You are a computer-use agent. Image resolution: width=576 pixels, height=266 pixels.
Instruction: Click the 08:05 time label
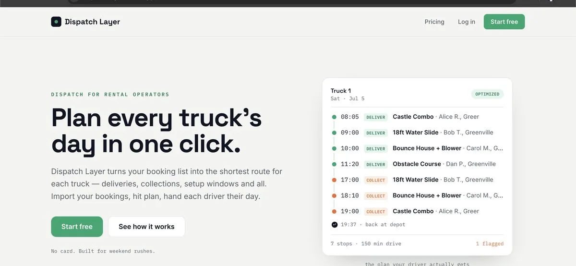click(350, 117)
